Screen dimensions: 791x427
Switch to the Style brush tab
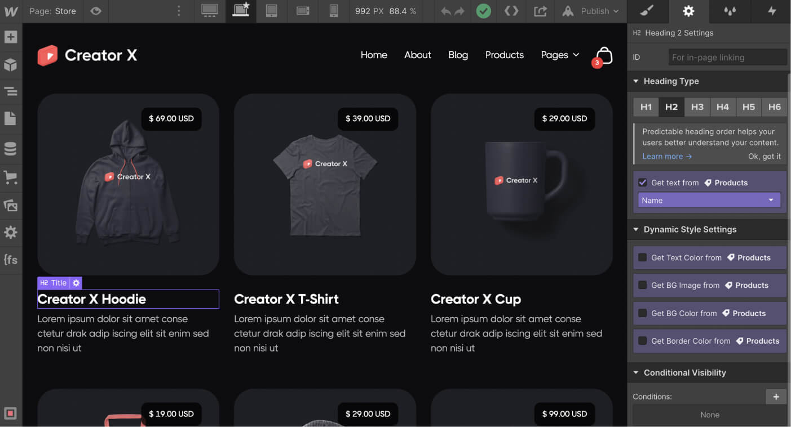click(x=647, y=11)
